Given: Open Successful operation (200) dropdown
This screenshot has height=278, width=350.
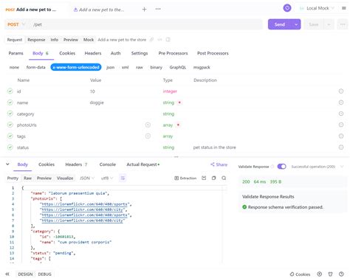Looking at the screenshot, I should (x=317, y=167).
